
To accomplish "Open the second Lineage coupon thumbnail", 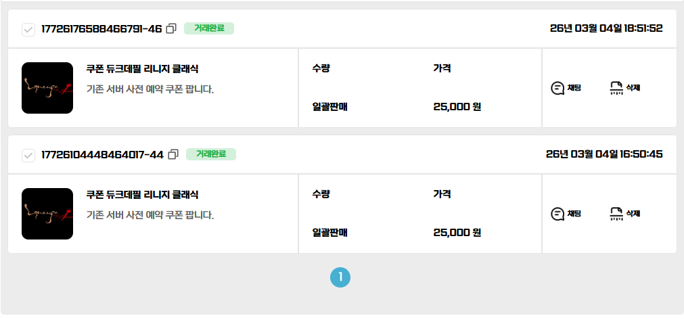I will point(47,214).
